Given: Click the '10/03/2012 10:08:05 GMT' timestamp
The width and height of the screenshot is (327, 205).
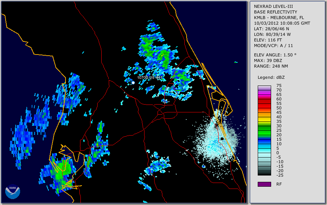Looking at the screenshot, I should pos(282,23).
